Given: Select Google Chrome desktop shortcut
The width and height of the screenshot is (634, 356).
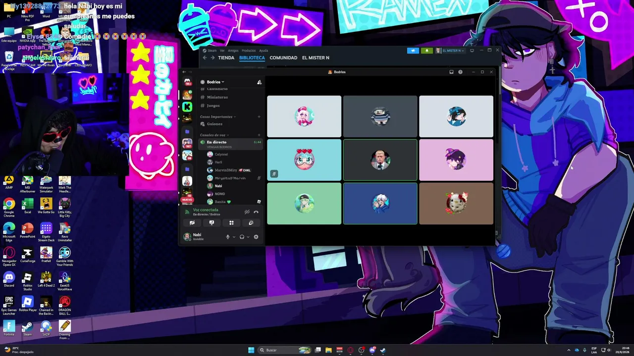Looking at the screenshot, I should point(9,207).
